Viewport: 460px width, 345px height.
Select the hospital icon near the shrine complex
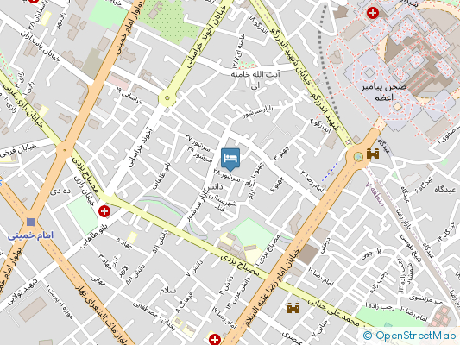coord(373,13)
